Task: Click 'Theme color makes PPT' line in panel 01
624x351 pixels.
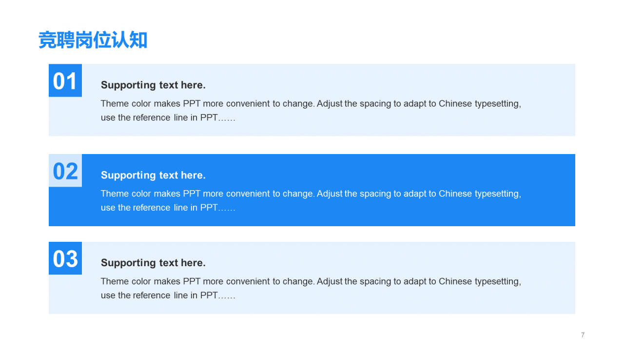Action: pyautogui.click(x=311, y=103)
